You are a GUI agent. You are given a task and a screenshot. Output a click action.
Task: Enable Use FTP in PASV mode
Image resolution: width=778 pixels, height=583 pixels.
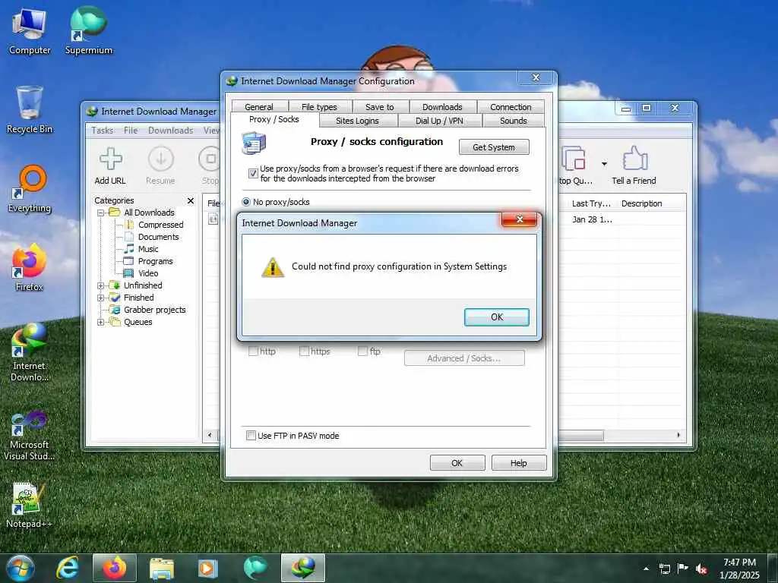point(251,435)
